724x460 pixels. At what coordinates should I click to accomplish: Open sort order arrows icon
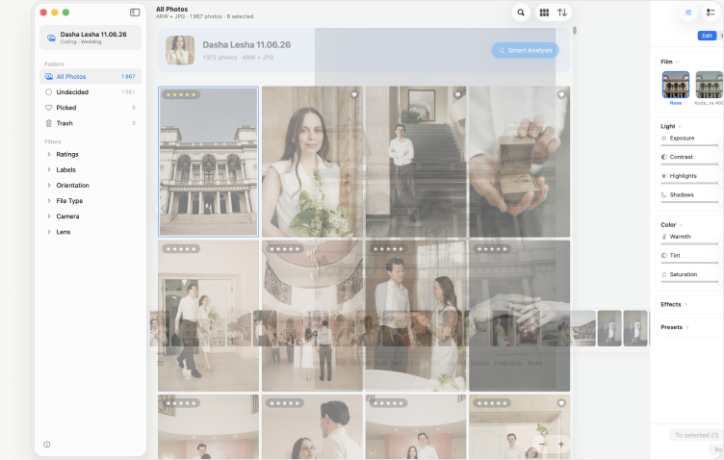pos(562,13)
